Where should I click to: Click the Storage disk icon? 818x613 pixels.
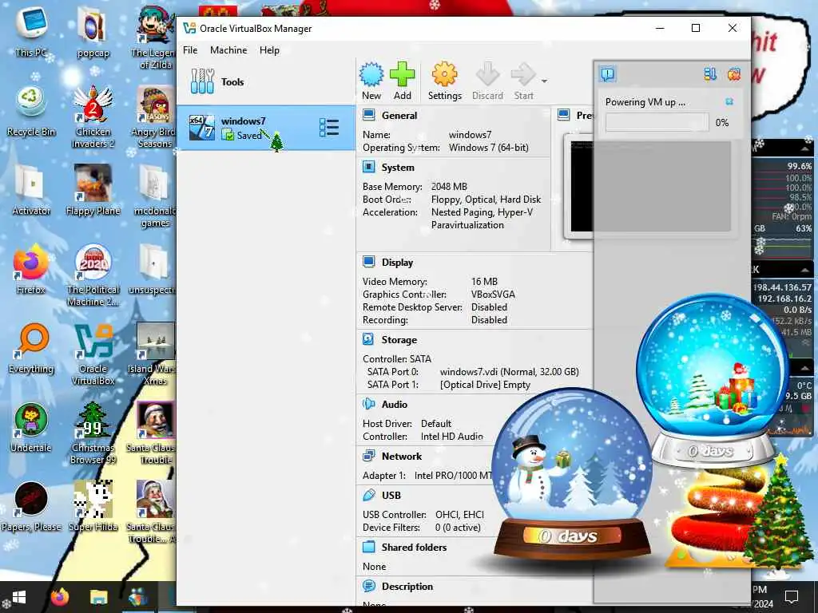coord(368,339)
